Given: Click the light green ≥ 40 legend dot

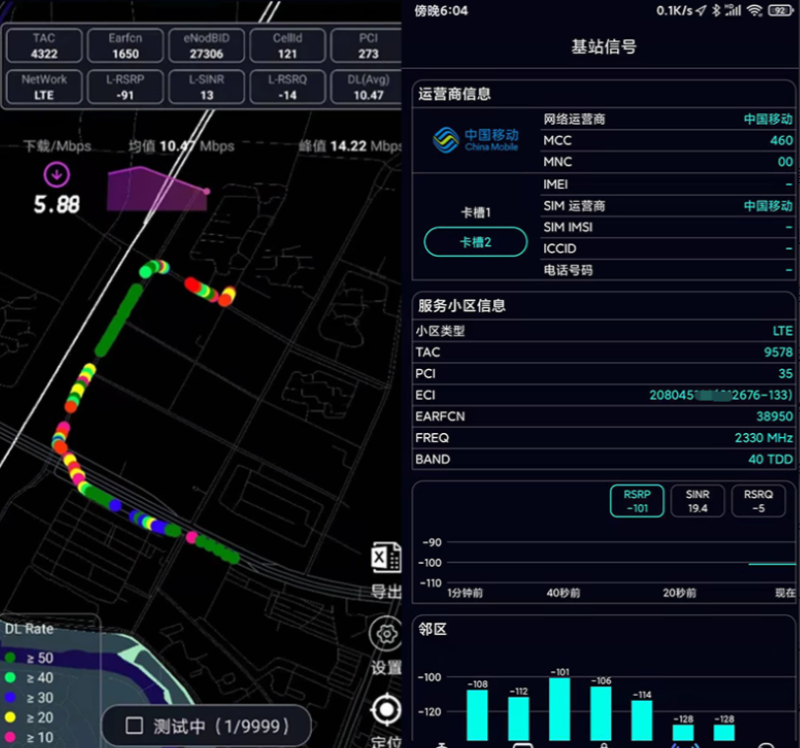Looking at the screenshot, I should tap(10, 677).
